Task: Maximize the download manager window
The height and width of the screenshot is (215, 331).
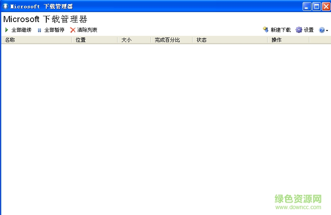Action: tap(317, 7)
